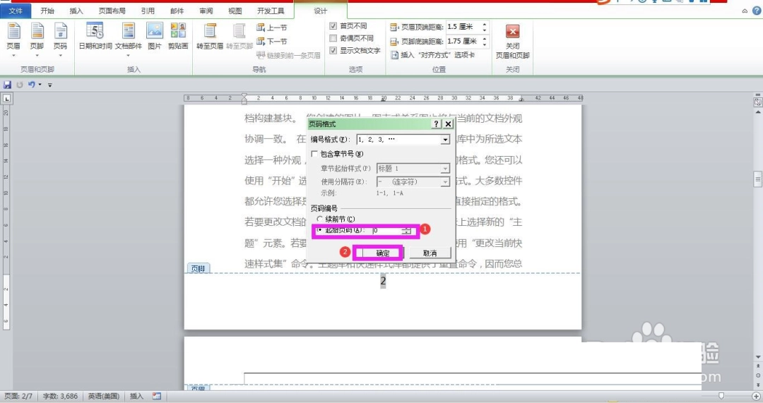The image size is (763, 403).
Task: Insert 剪贴画 (Clip Art)
Action: pos(178,36)
